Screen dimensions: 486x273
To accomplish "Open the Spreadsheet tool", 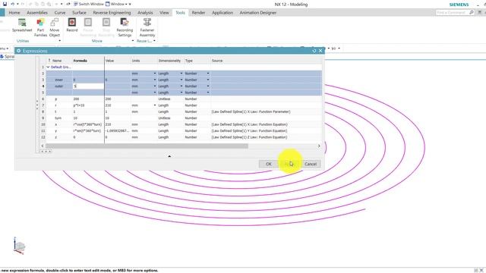I will pos(22,25).
